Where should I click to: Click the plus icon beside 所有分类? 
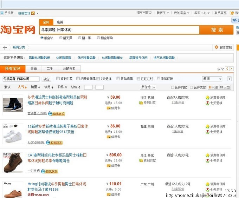click(x=5, y=48)
